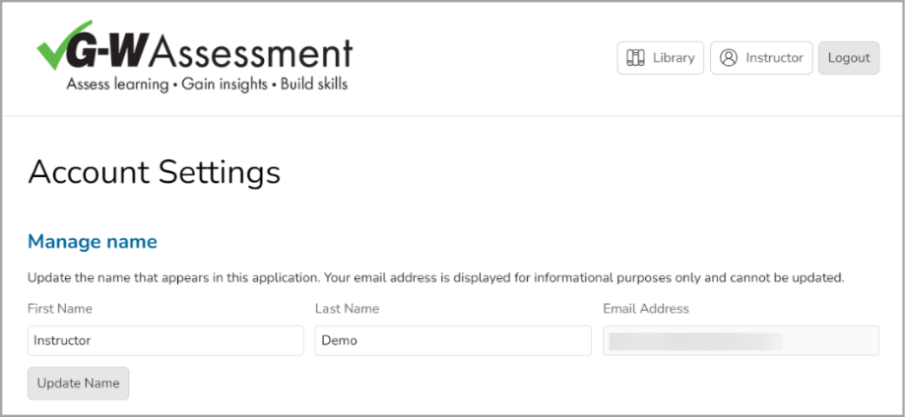Open the Instructor account menu
The width and height of the screenshot is (908, 417).
(x=761, y=58)
